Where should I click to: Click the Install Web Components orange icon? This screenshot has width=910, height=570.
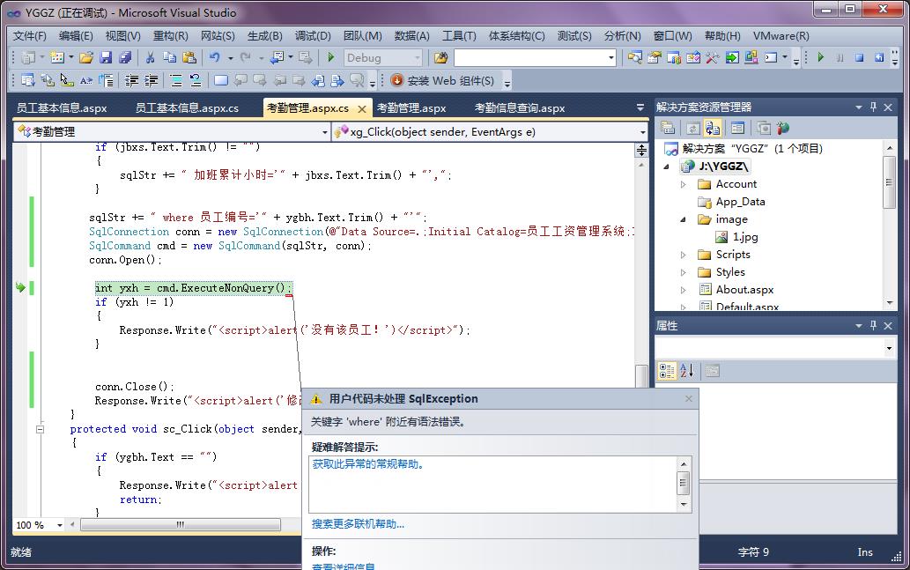[397, 80]
